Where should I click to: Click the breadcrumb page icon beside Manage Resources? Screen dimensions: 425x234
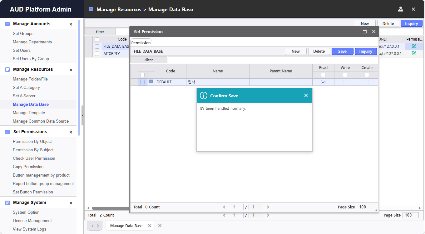click(x=91, y=9)
